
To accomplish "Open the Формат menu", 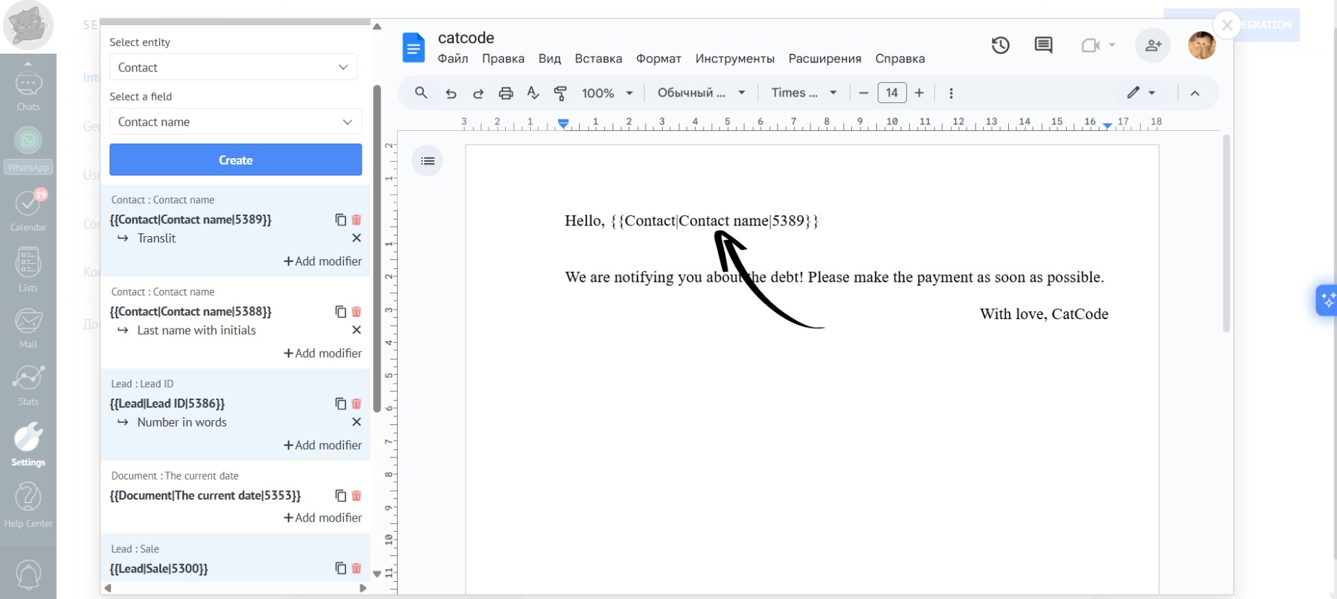I will pyautogui.click(x=658, y=59).
